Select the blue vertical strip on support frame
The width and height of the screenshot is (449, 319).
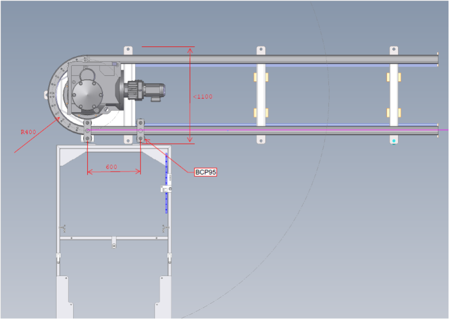(166, 183)
